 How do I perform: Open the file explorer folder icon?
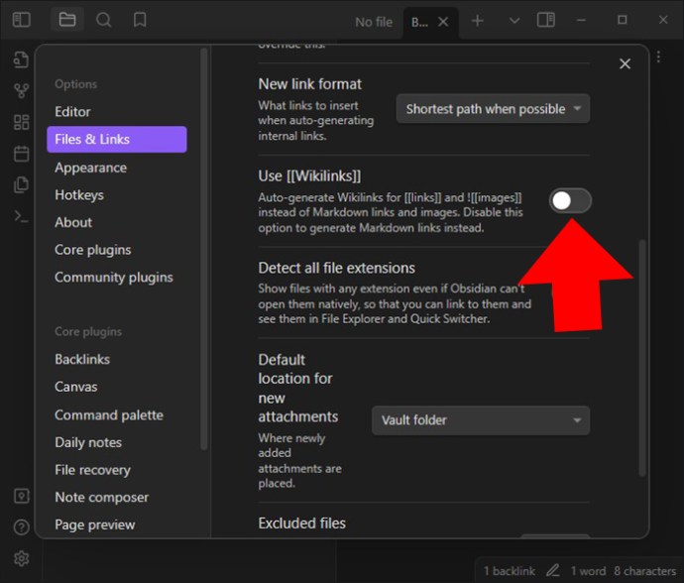pyautogui.click(x=67, y=20)
